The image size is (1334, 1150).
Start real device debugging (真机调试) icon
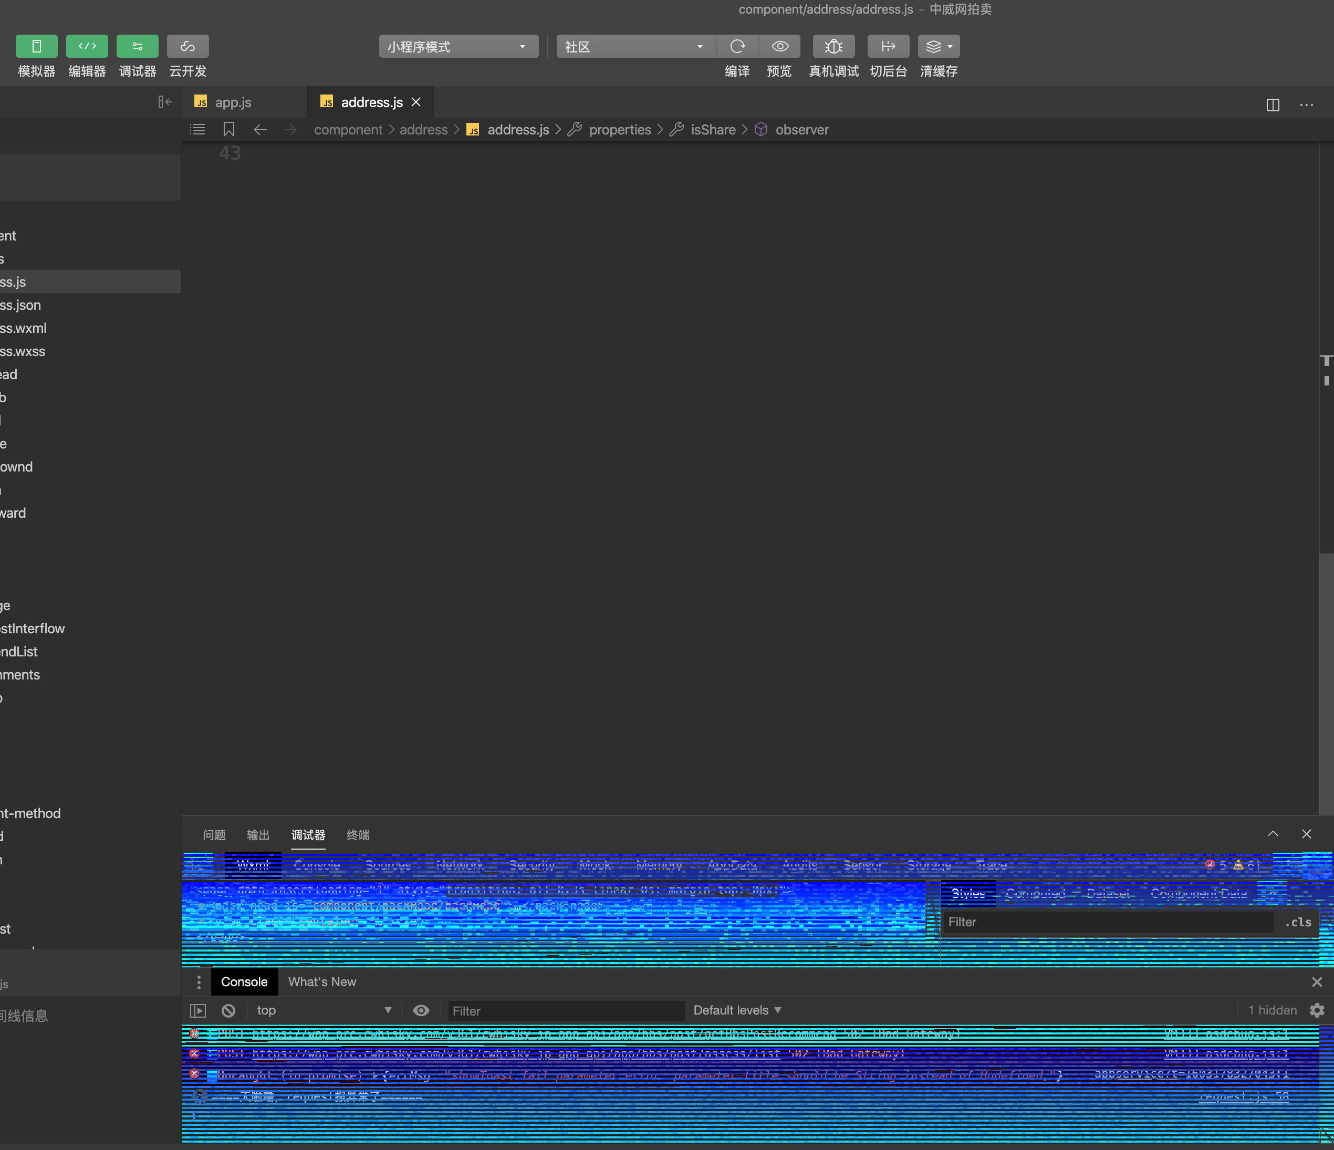tap(833, 46)
